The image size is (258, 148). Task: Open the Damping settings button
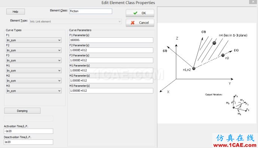tap(22, 111)
